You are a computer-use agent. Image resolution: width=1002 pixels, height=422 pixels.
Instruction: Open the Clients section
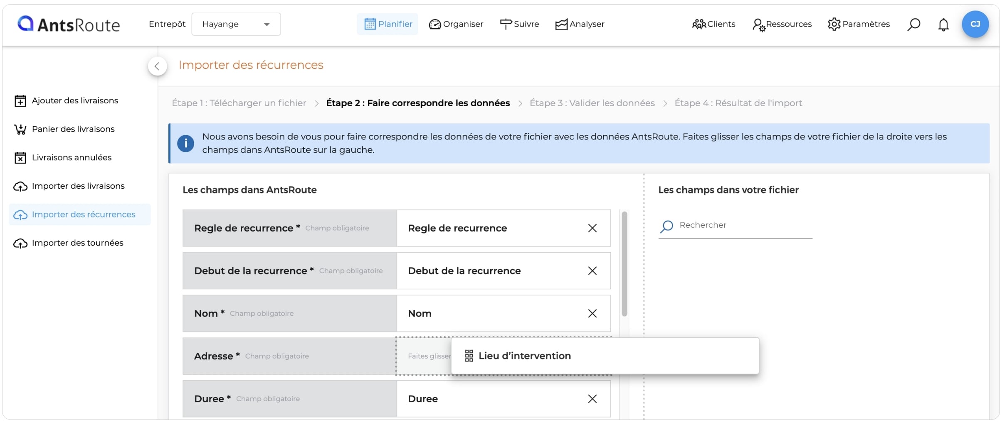(713, 24)
